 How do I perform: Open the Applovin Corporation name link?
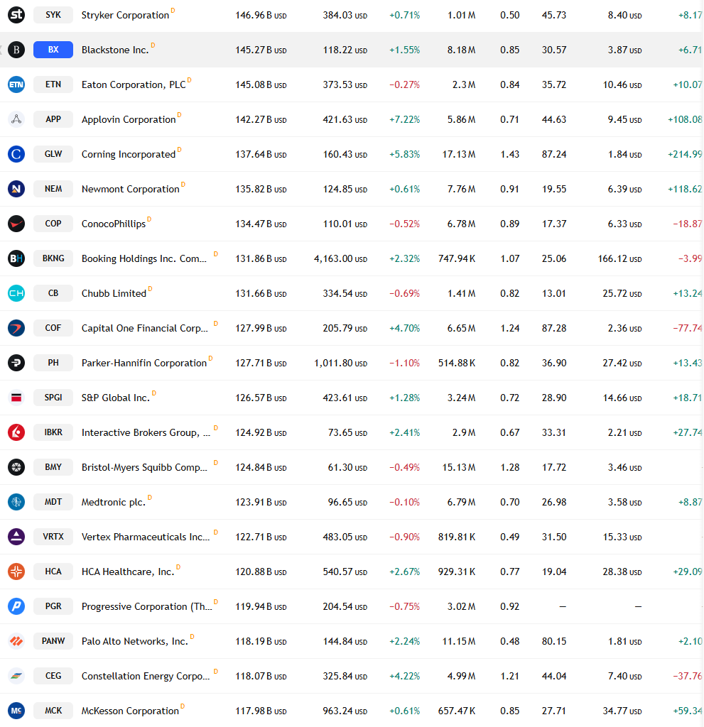[129, 119]
